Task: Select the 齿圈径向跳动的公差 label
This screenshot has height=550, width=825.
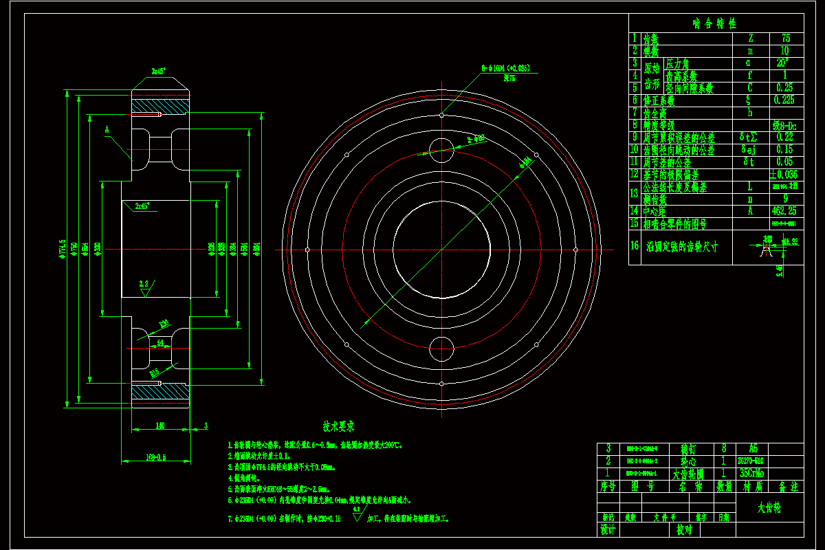Action: click(x=679, y=150)
